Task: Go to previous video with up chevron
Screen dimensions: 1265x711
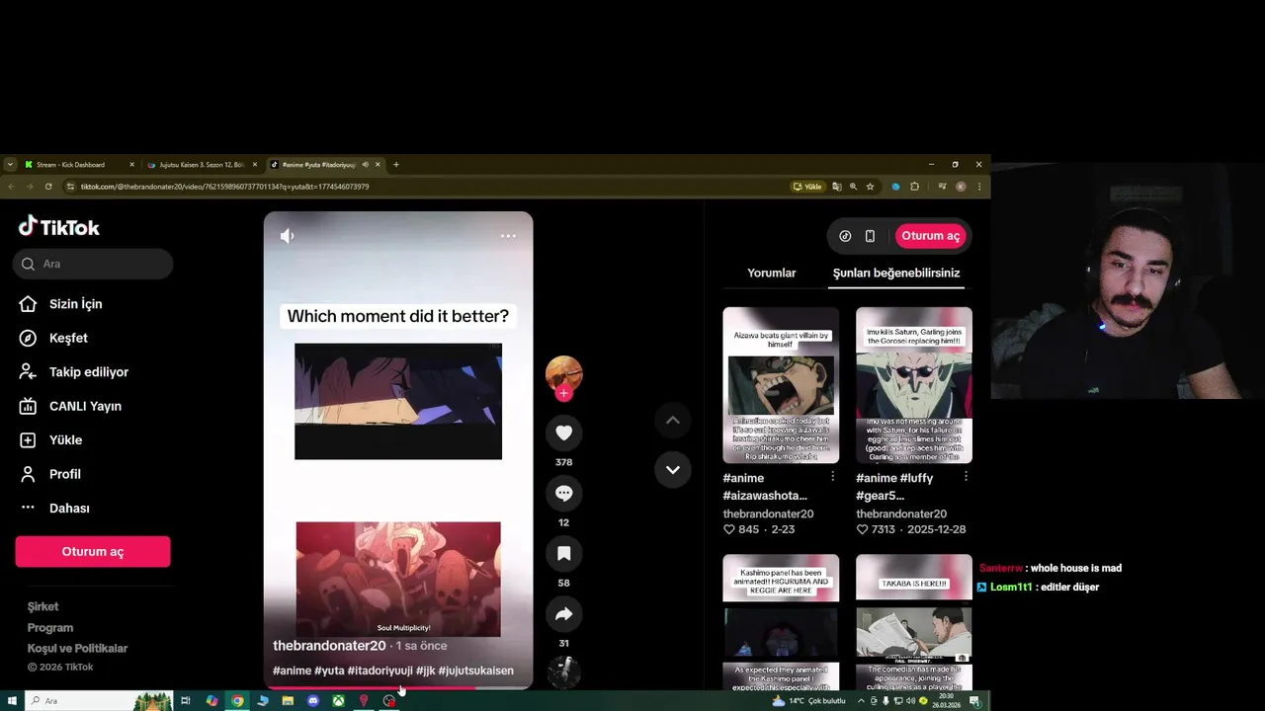Action: pyautogui.click(x=673, y=420)
